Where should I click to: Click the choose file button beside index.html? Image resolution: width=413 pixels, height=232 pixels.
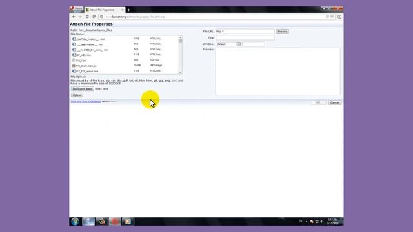pyautogui.click(x=83, y=89)
